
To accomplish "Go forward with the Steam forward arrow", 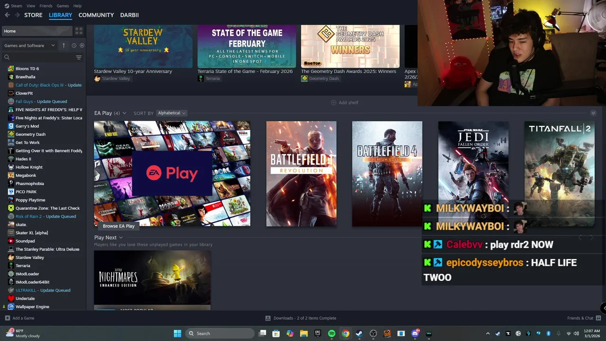I will coord(17,15).
